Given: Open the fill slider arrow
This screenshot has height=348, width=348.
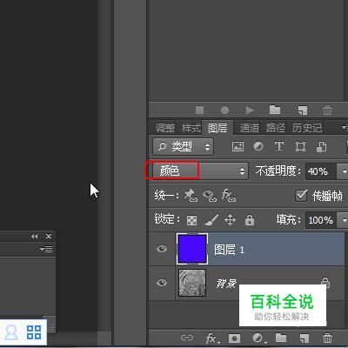Looking at the screenshot, I should click(343, 220).
